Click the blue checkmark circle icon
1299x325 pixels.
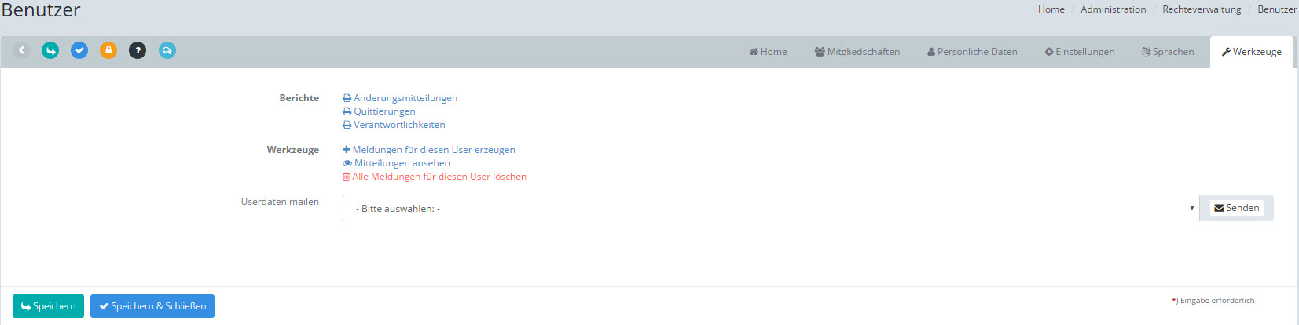pyautogui.click(x=79, y=50)
